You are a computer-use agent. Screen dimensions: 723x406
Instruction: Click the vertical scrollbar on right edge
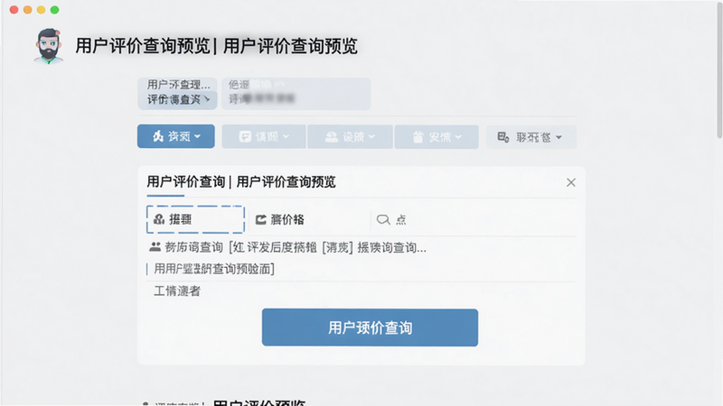point(719,71)
